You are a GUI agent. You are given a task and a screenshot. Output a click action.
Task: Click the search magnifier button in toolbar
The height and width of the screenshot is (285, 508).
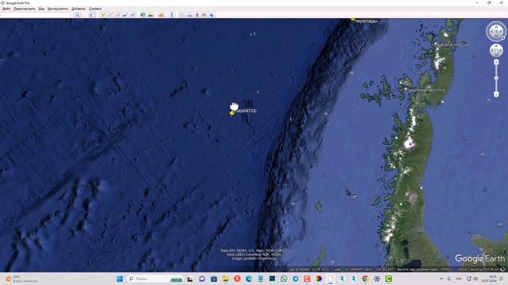coord(78,15)
